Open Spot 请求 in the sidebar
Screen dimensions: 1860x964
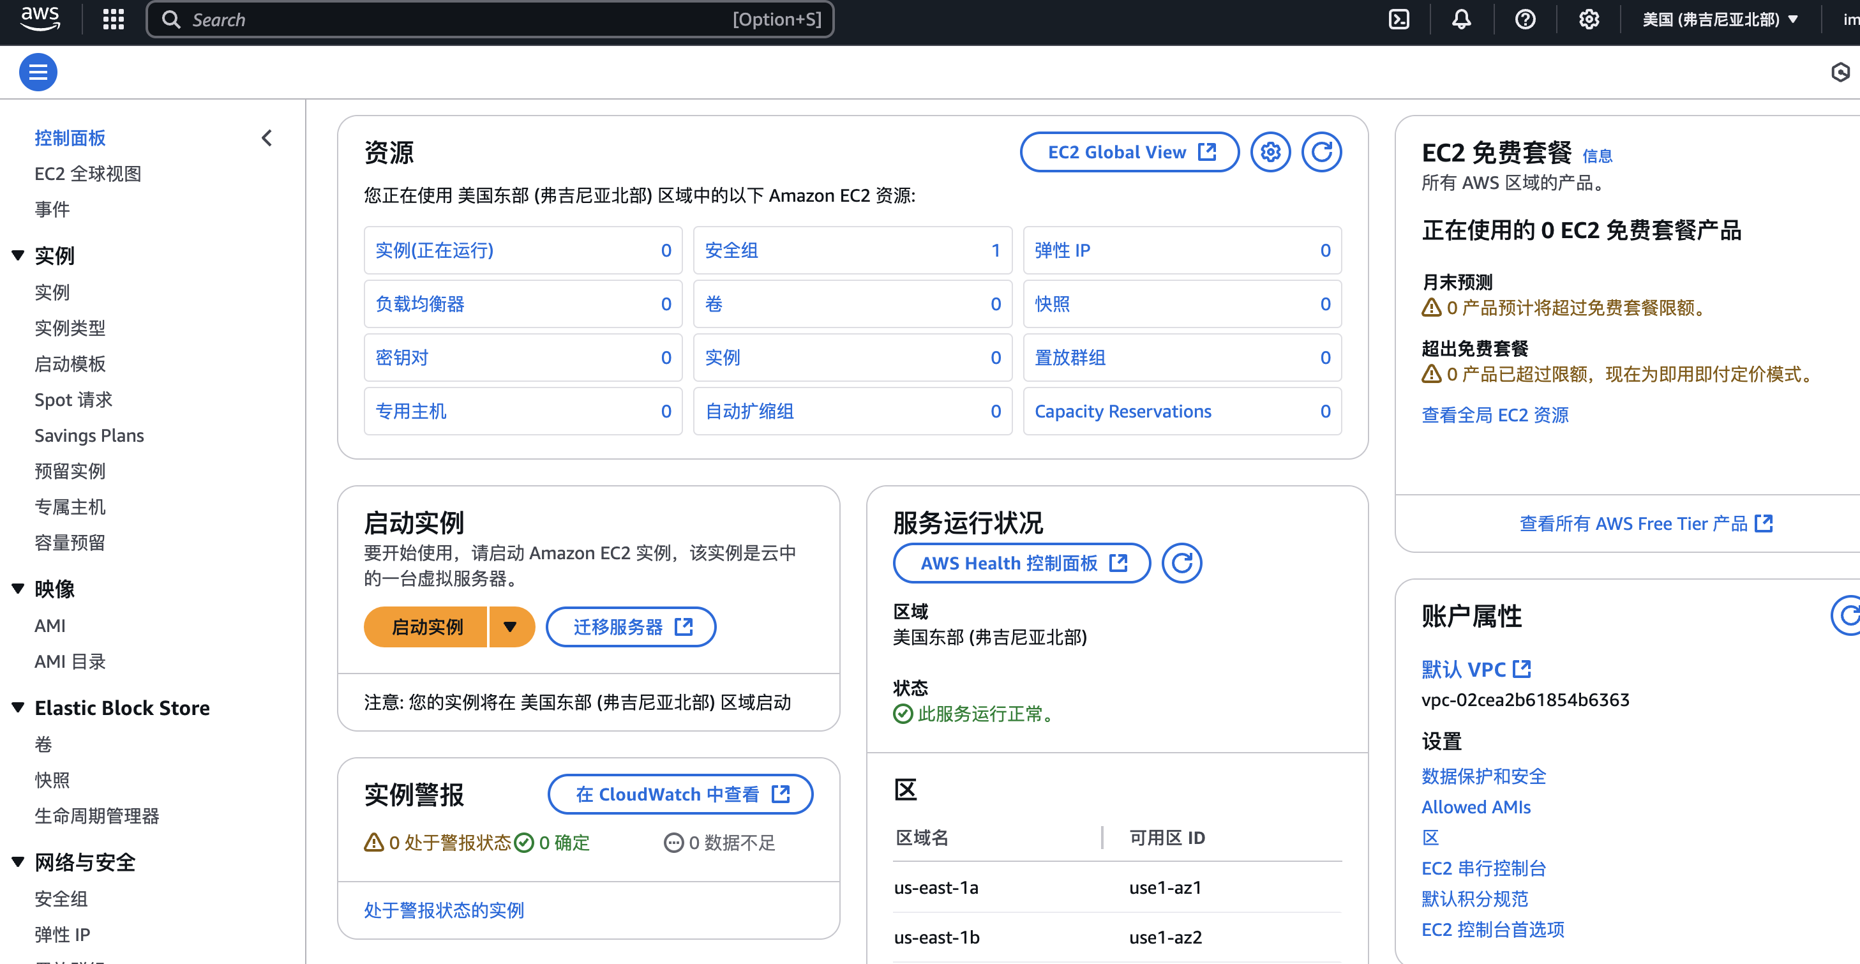[73, 399]
